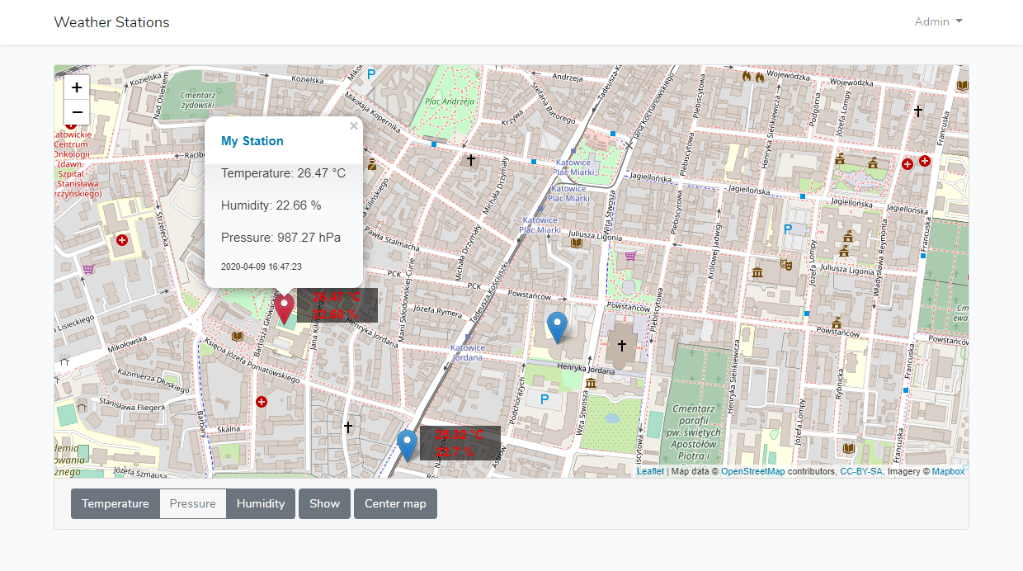This screenshot has width=1023, height=571.
Task: Open the OpenStreetMap attribution link
Action: [x=753, y=472]
